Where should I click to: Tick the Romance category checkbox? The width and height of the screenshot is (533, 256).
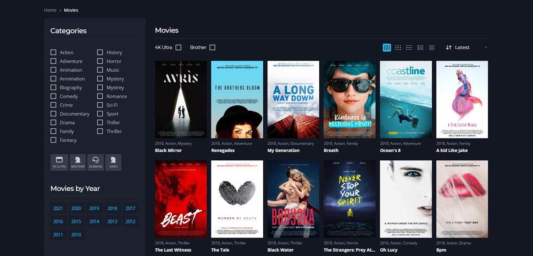click(100, 96)
